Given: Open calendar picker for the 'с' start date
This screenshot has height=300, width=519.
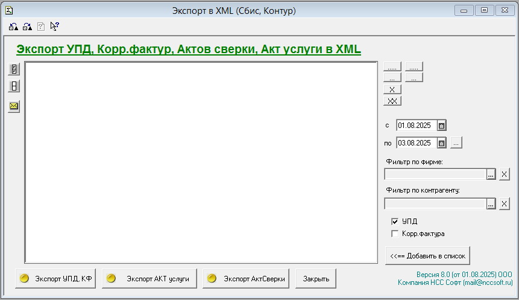Looking at the screenshot, I should [x=441, y=126].
